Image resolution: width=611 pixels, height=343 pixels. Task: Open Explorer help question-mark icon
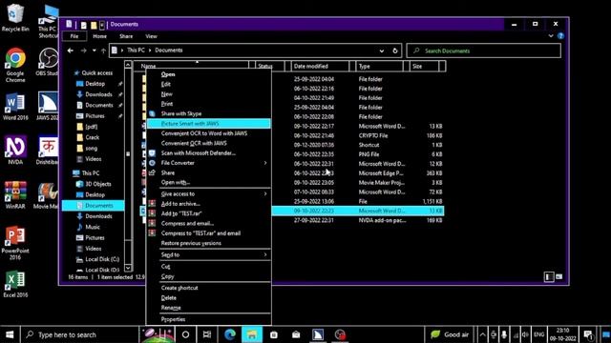pyautogui.click(x=560, y=36)
